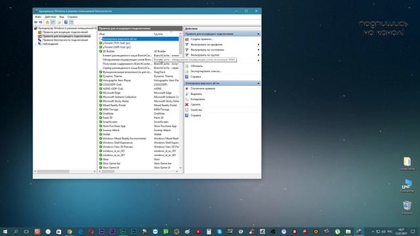
Task: Collapse the Блокировка вирусного ай пи actions section
Action: click(x=258, y=83)
